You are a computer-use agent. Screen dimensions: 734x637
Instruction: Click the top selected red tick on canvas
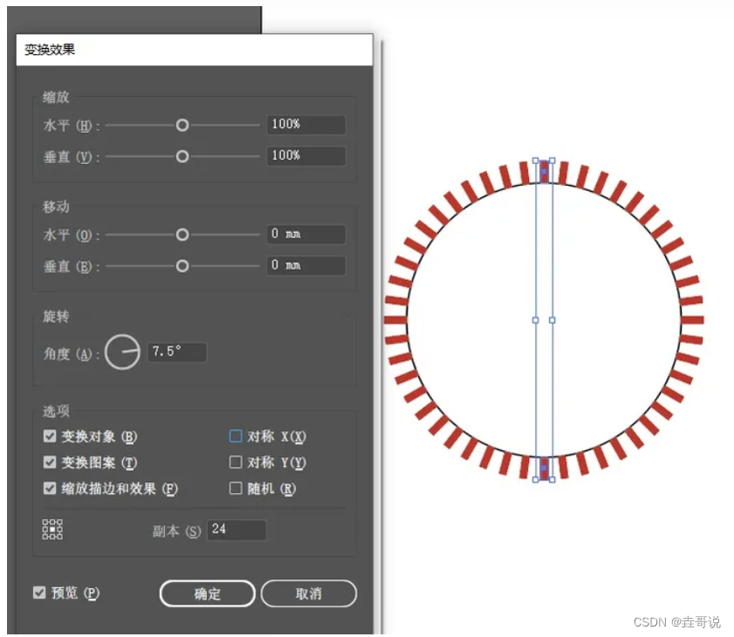click(544, 171)
